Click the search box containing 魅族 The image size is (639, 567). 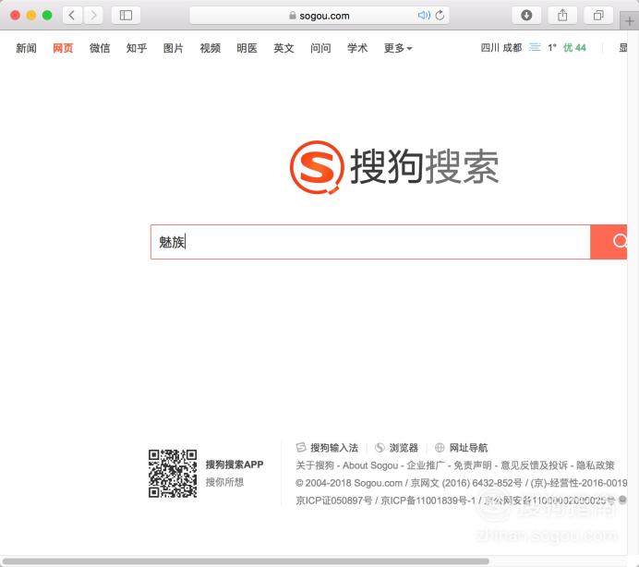coord(370,242)
